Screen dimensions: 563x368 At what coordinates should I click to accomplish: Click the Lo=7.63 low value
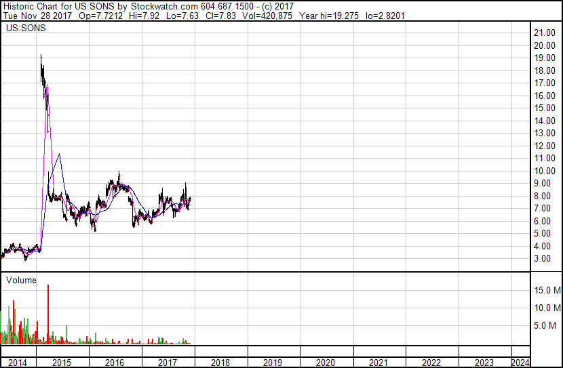(182, 16)
